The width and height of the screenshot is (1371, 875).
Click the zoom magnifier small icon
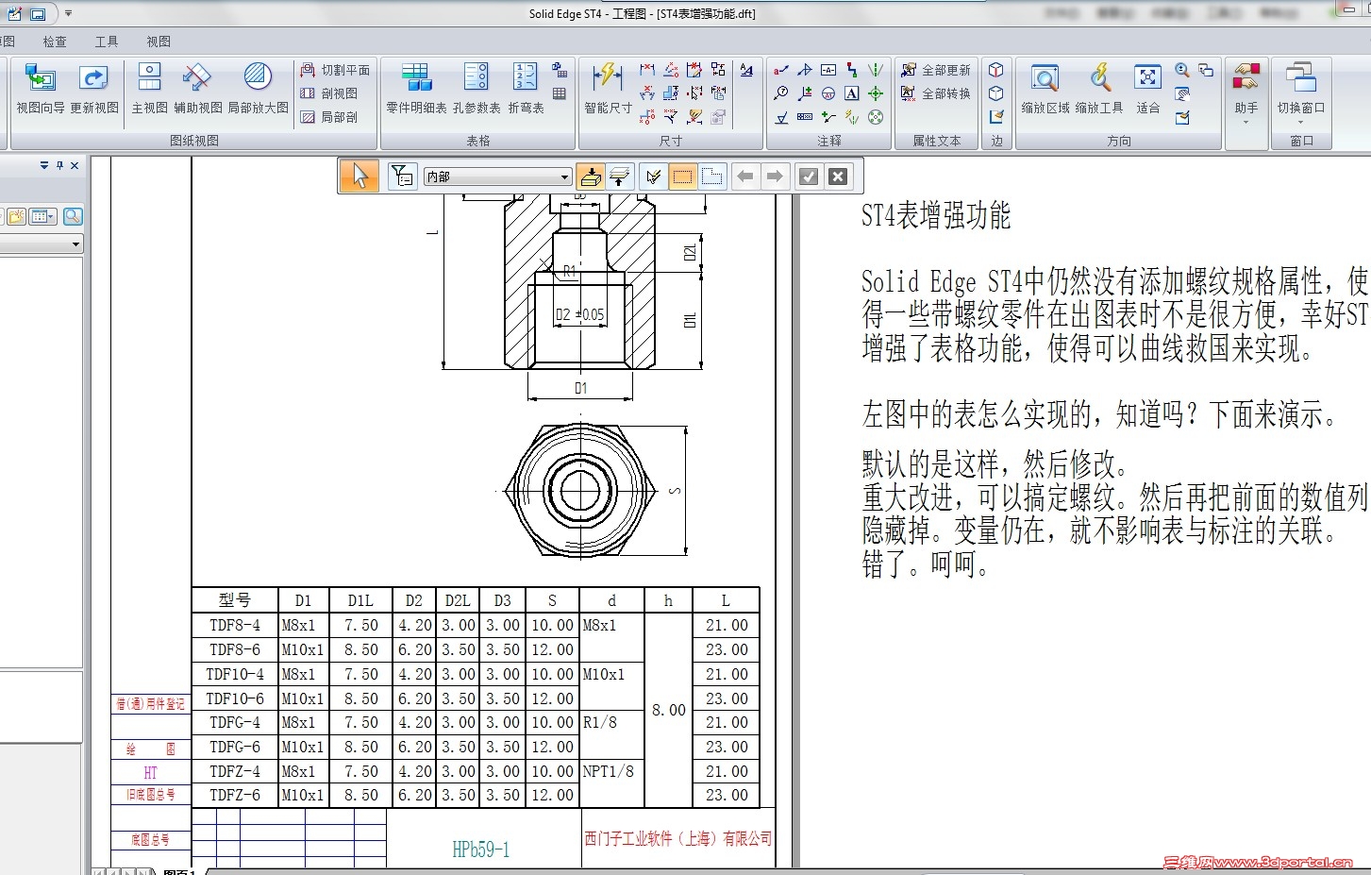(1182, 70)
